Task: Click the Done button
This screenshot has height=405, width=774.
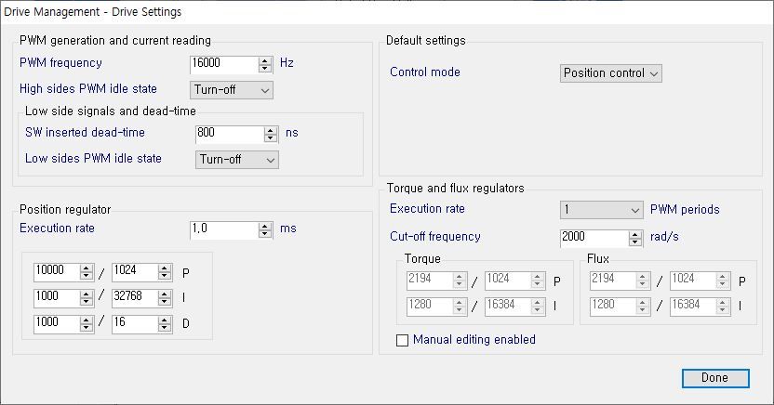Action: pos(715,378)
